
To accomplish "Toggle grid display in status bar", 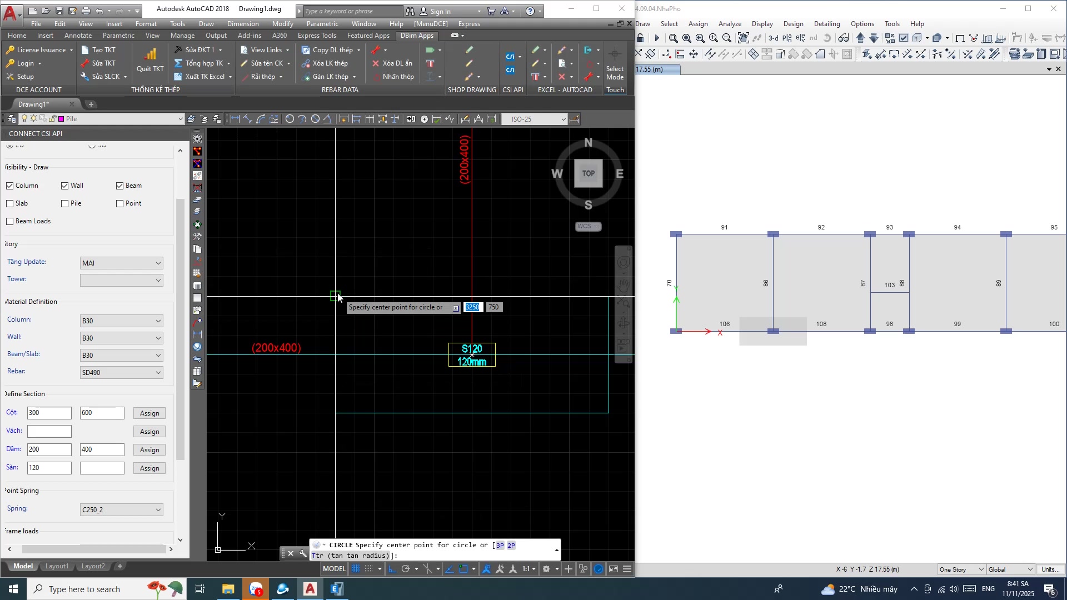I will coord(356,569).
